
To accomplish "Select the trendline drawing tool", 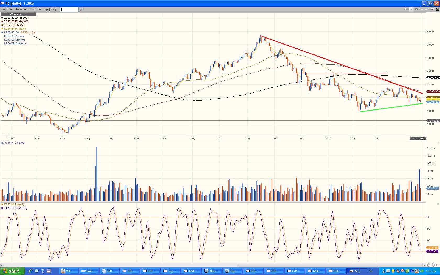I will coord(421,9).
